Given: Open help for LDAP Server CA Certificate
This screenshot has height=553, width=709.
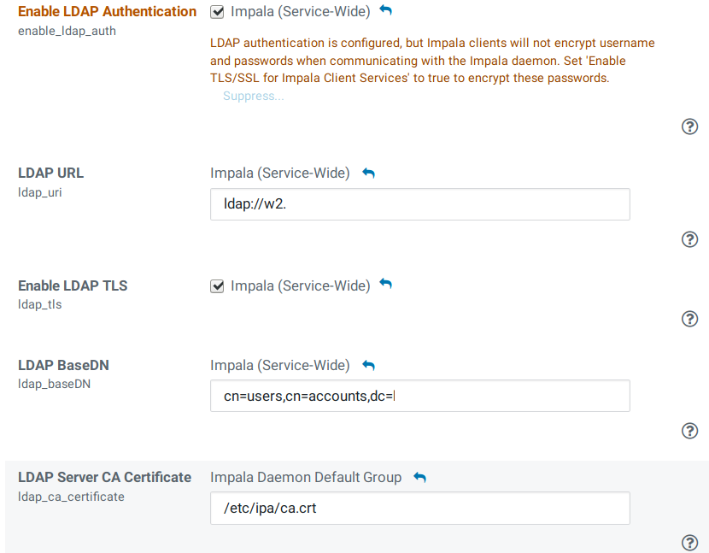Looking at the screenshot, I should [690, 543].
